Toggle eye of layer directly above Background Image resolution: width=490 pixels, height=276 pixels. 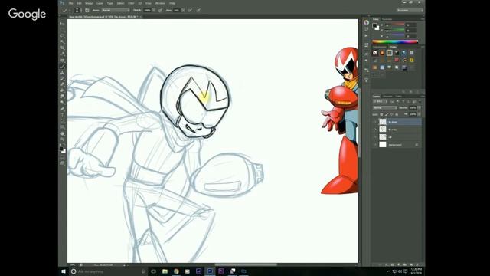coord(375,137)
